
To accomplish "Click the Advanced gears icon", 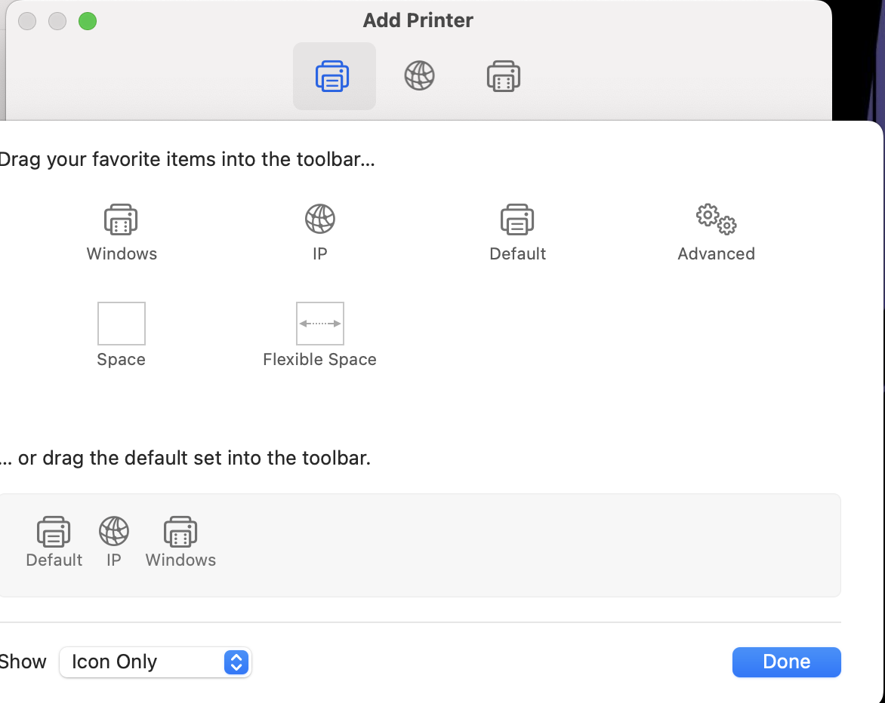I will pos(717,219).
